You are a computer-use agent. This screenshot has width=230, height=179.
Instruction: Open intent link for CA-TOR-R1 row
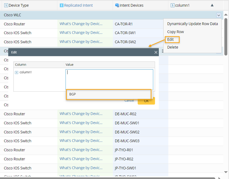[x=81, y=24]
